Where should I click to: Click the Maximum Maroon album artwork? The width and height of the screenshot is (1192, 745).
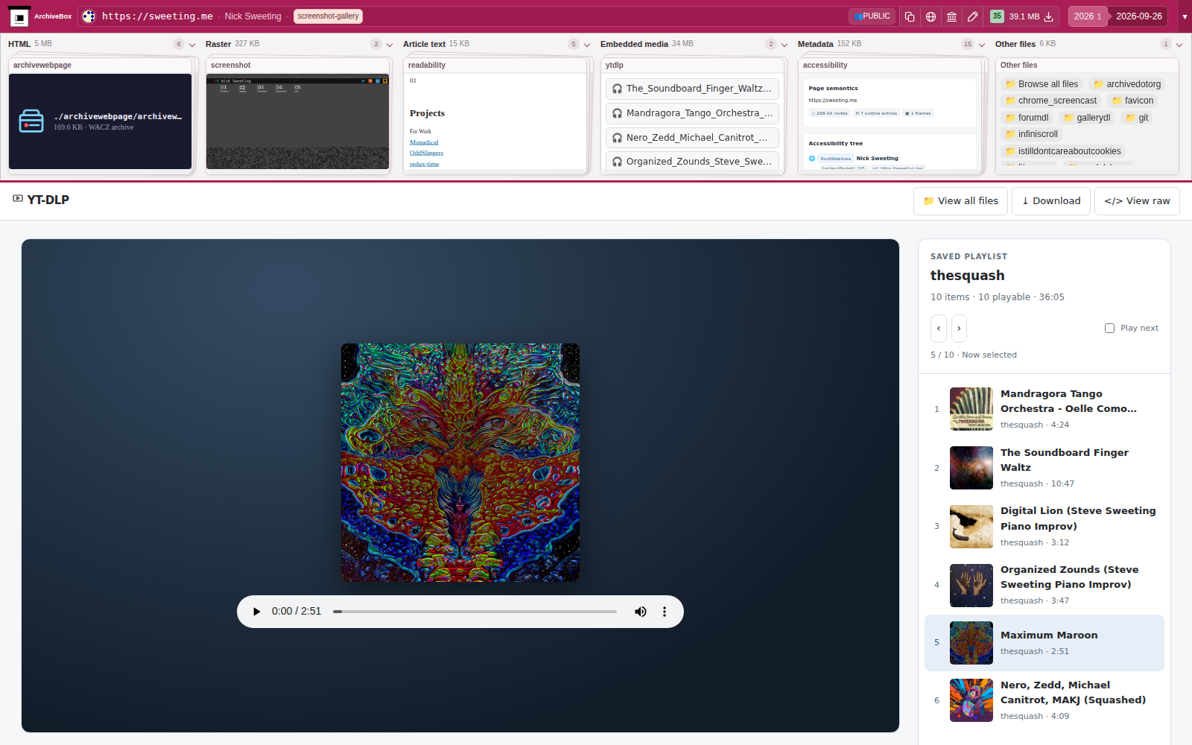(460, 463)
